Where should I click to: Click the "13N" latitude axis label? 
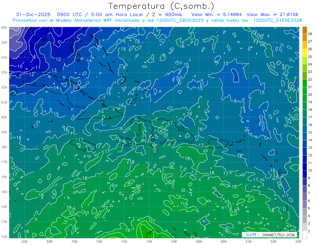pos(4,221)
